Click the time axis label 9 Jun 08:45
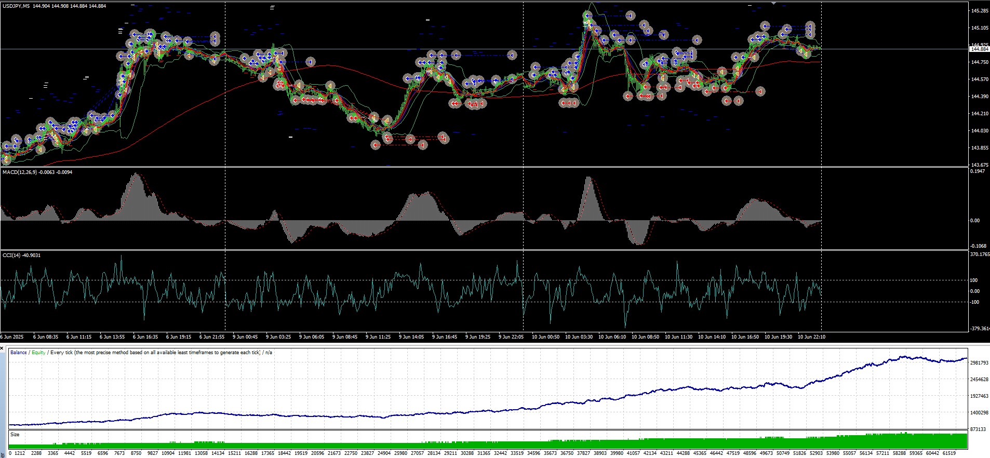The width and height of the screenshot is (990, 458). 345,337
